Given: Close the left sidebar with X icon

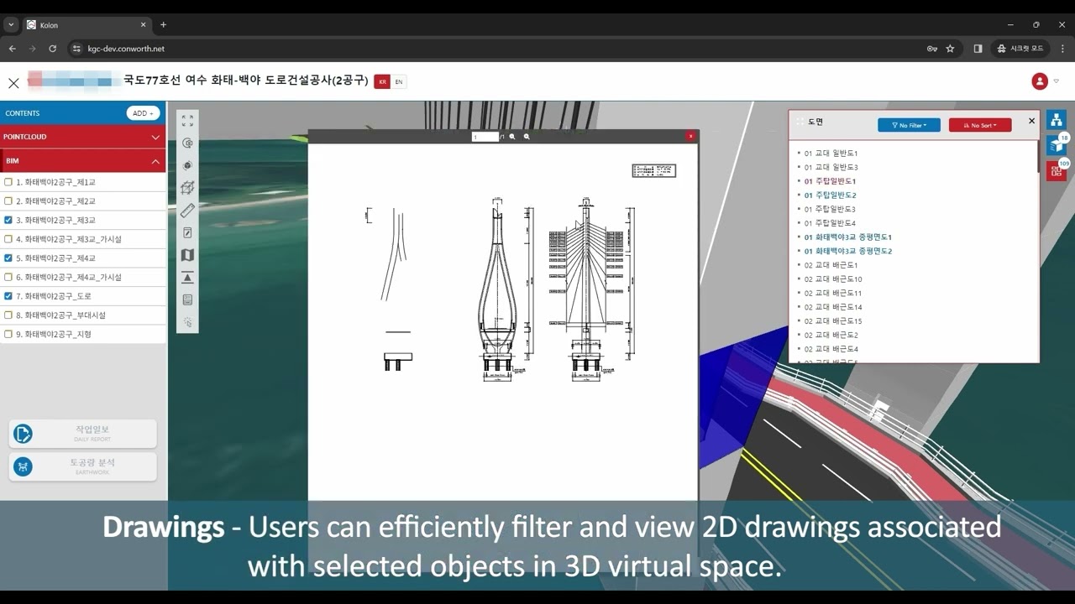Looking at the screenshot, I should 13,83.
